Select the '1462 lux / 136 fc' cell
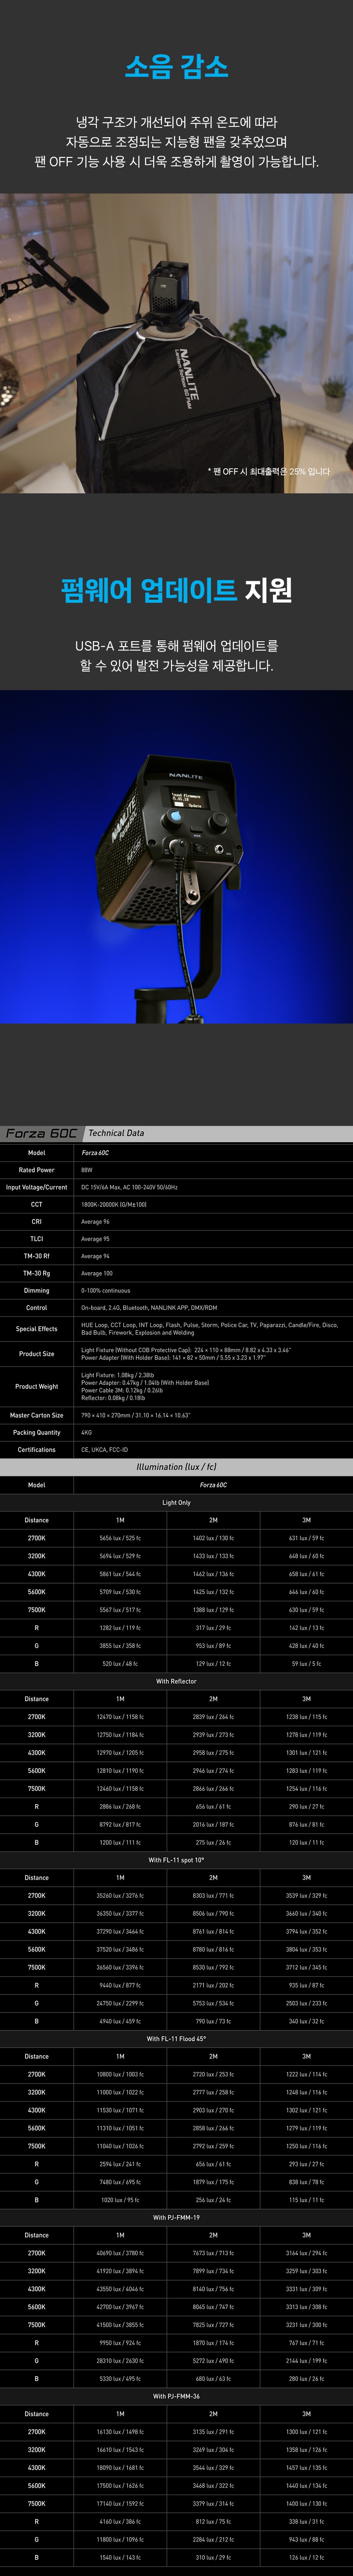 click(213, 1574)
